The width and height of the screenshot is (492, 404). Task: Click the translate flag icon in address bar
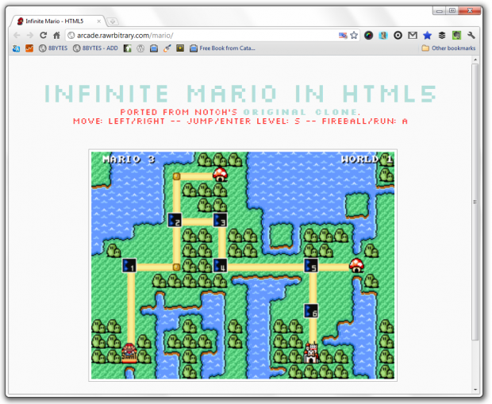point(343,36)
